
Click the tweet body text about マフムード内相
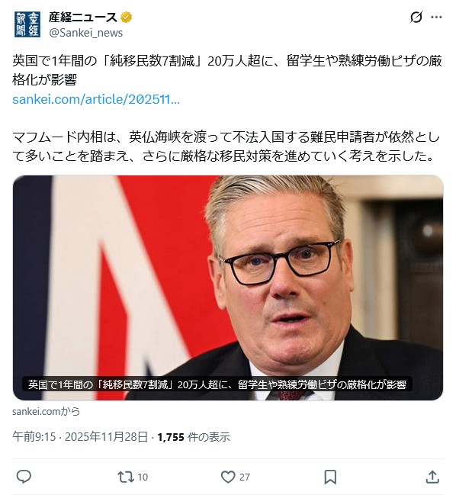point(226,146)
